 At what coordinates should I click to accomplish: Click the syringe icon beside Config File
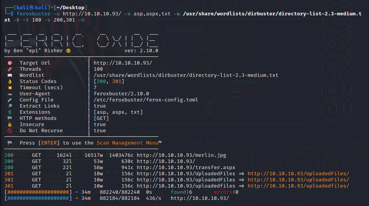(x=10, y=100)
